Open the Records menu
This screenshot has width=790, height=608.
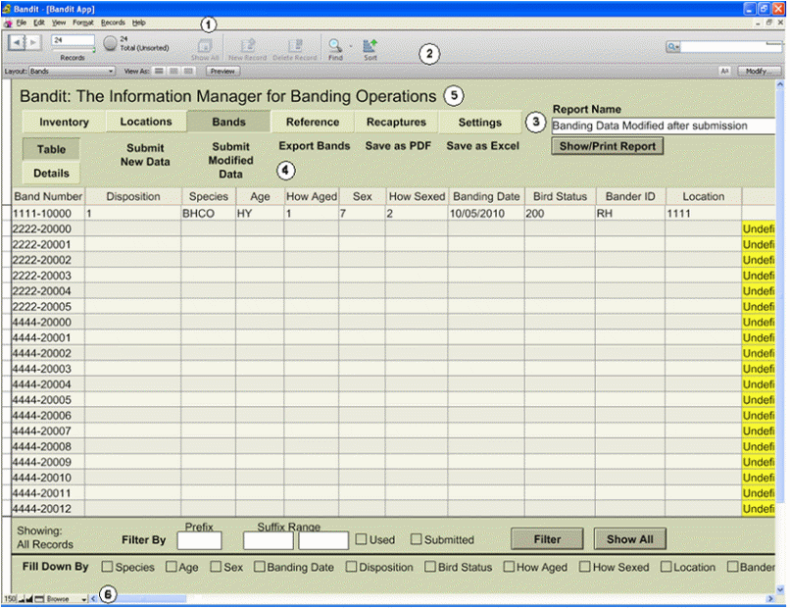click(112, 22)
